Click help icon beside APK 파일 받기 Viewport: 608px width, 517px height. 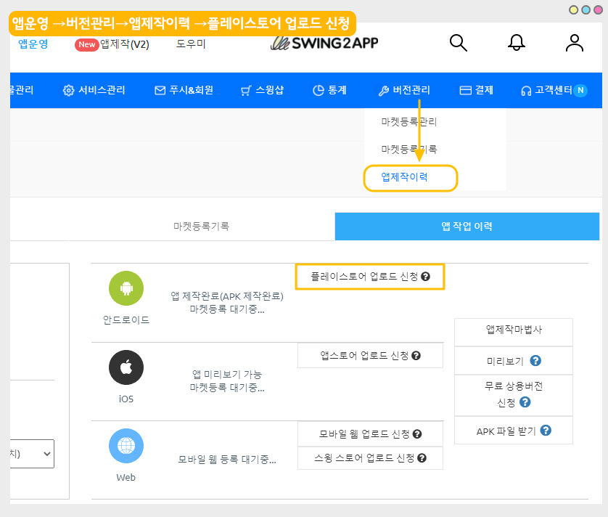(546, 431)
